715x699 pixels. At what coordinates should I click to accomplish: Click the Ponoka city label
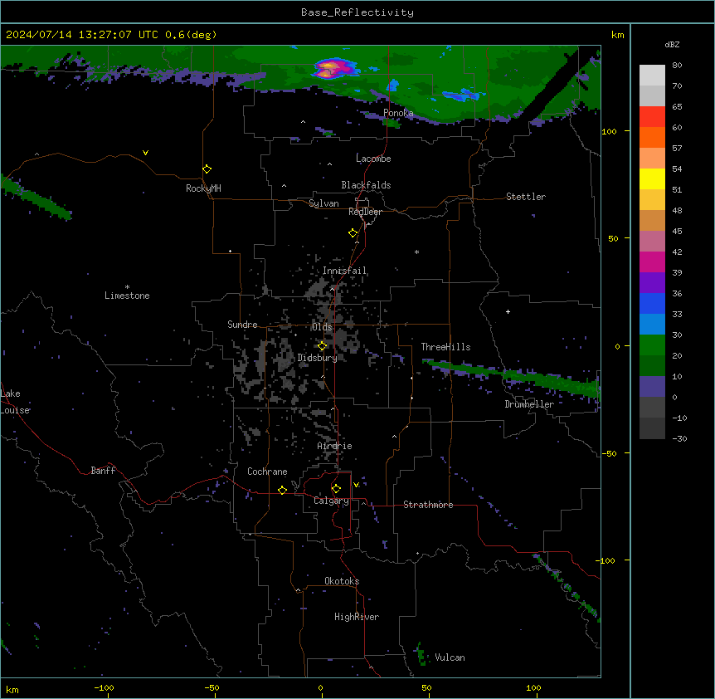click(x=398, y=113)
